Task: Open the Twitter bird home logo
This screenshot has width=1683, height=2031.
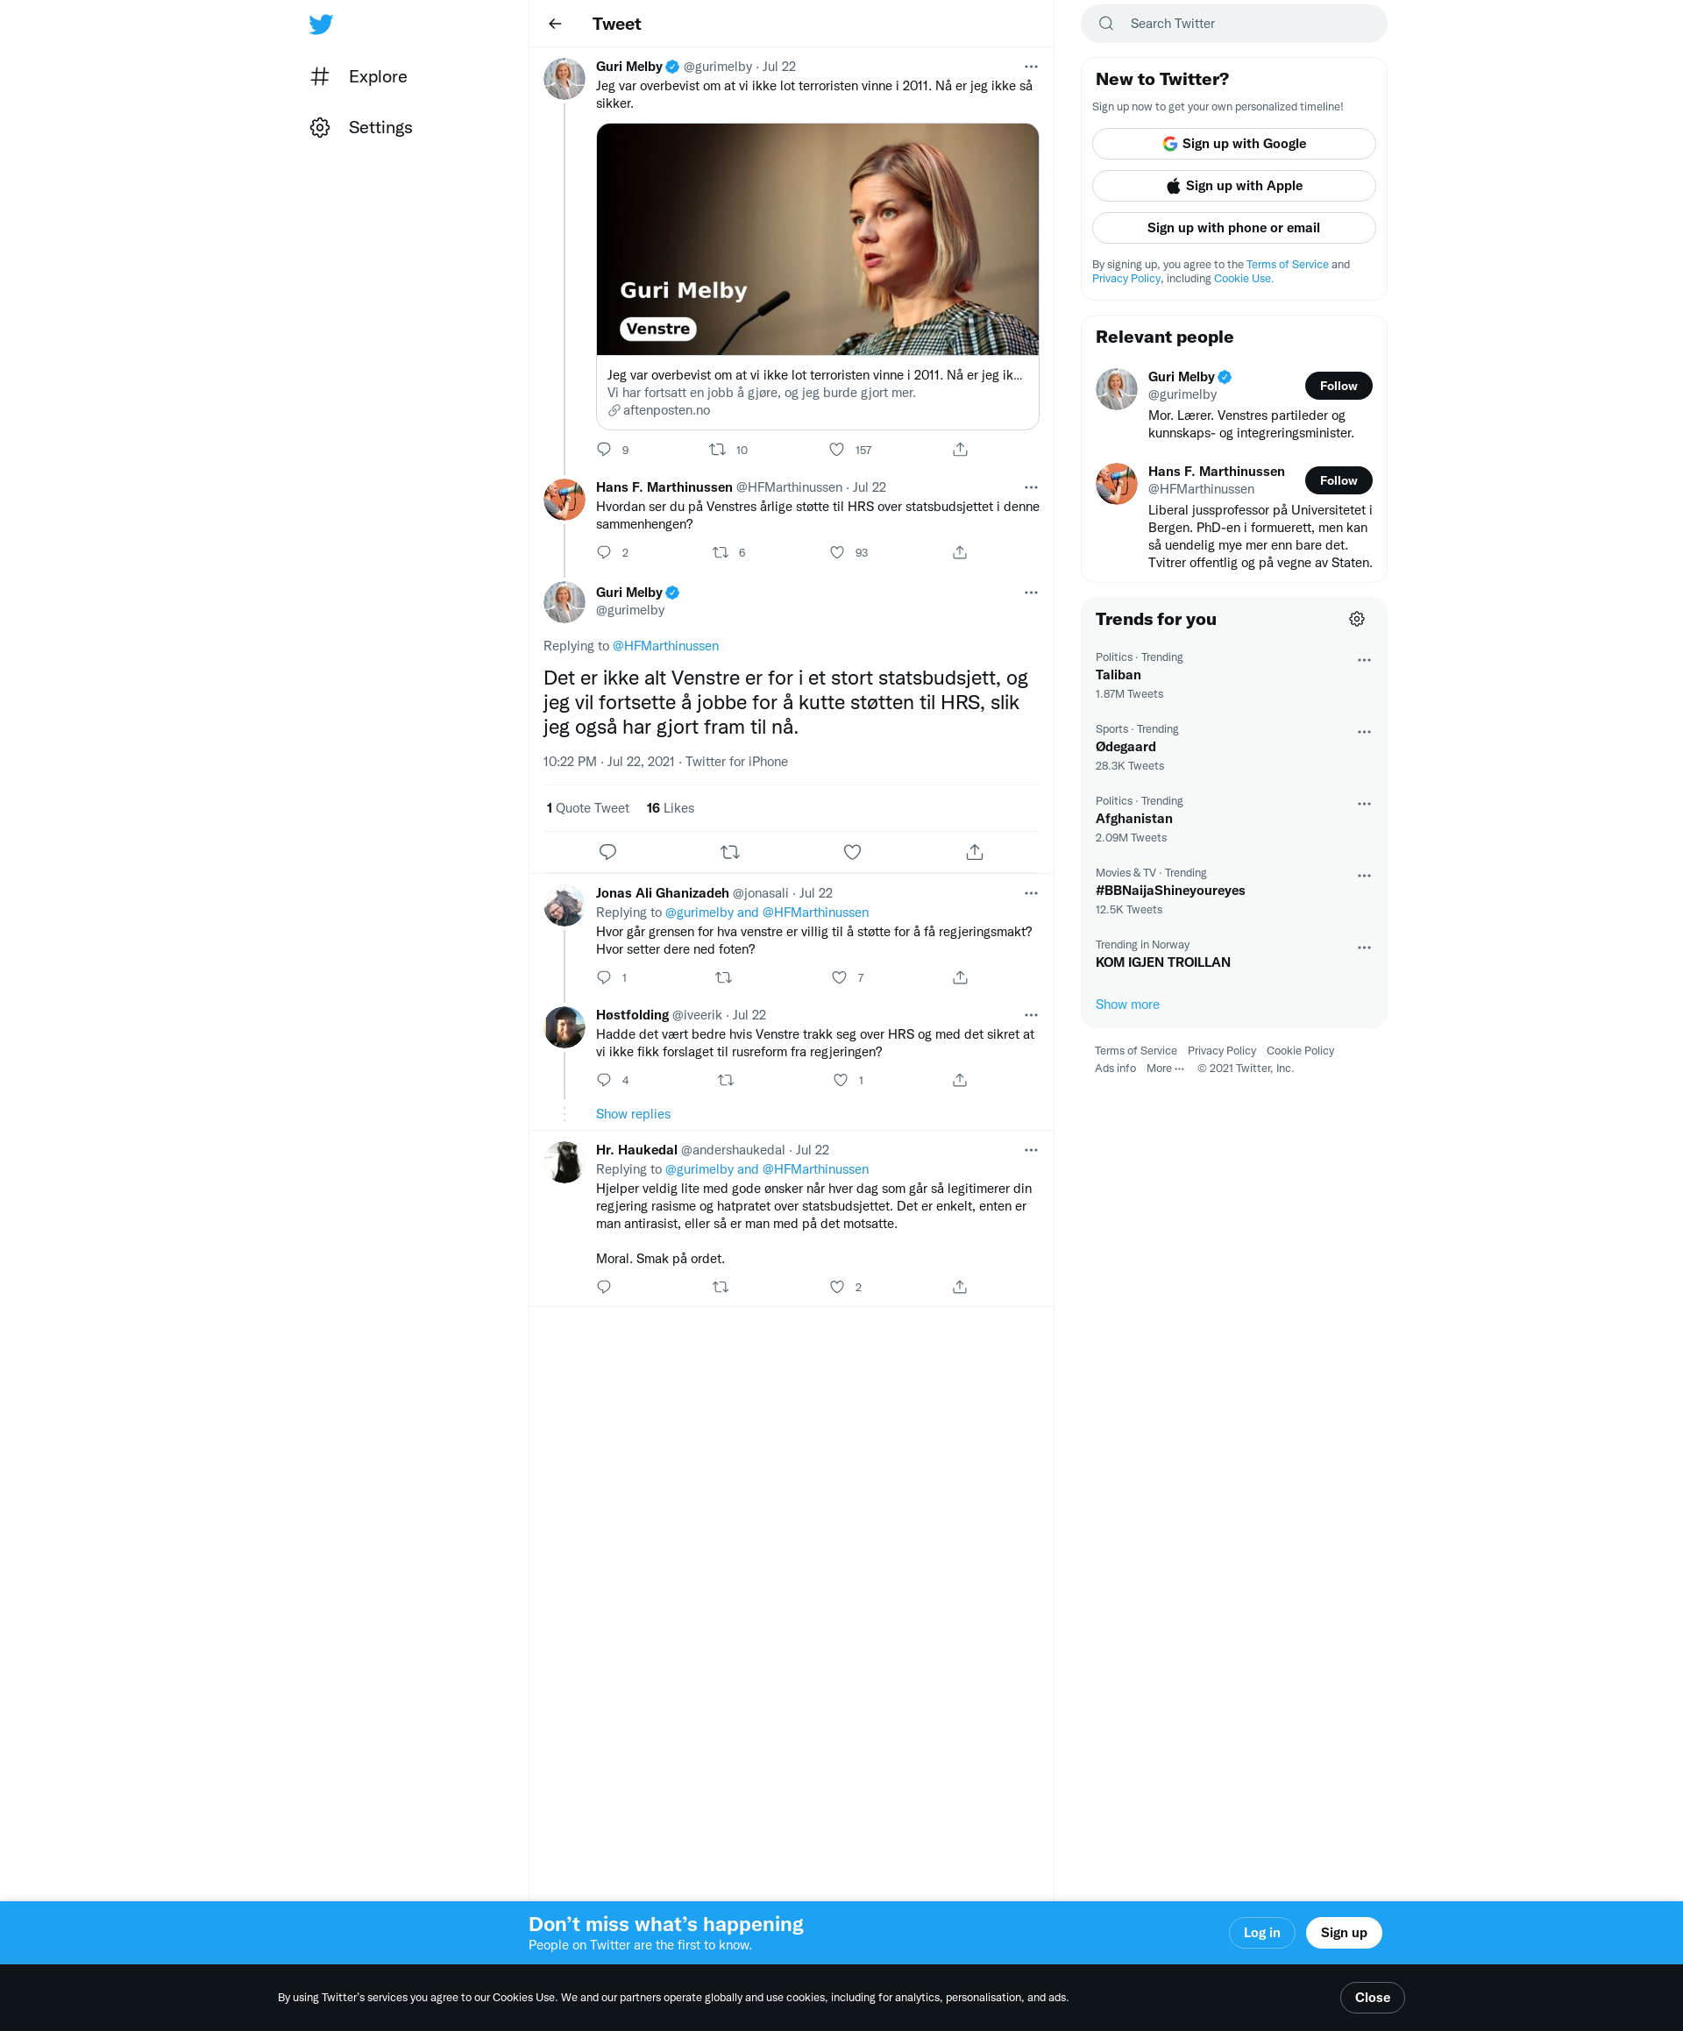Action: (x=321, y=25)
